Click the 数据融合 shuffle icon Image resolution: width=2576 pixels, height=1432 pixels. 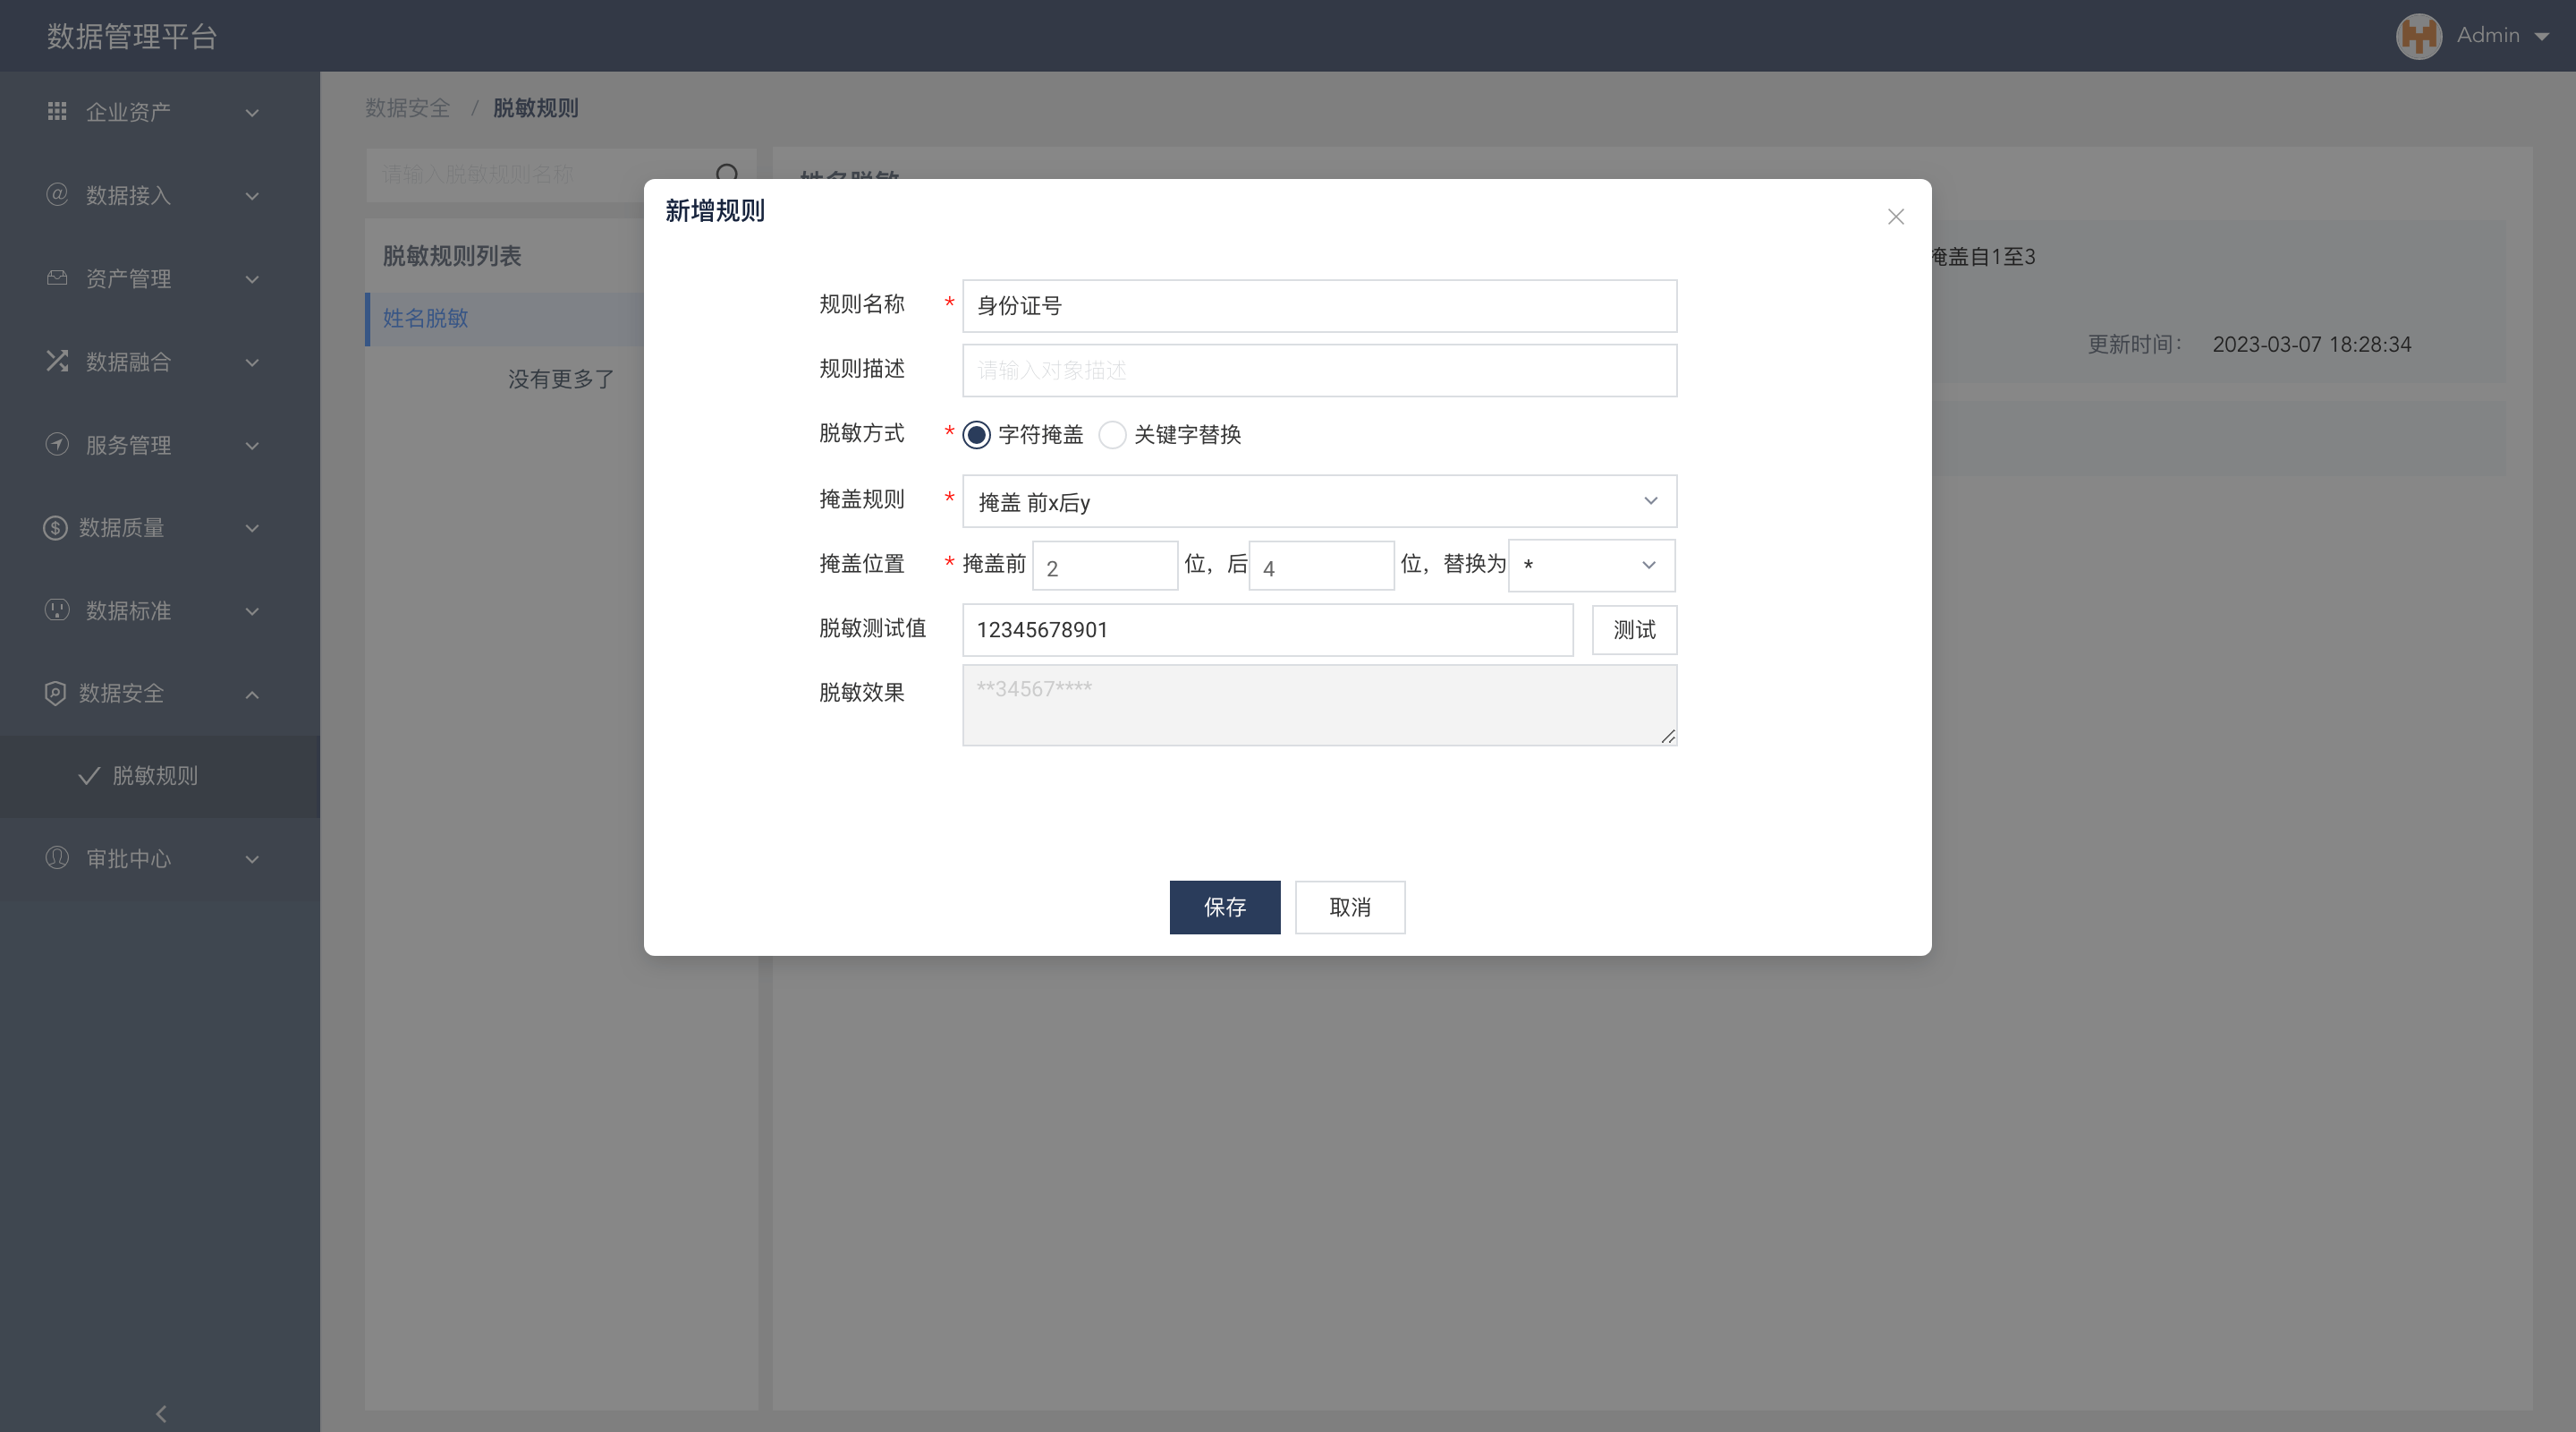(57, 362)
